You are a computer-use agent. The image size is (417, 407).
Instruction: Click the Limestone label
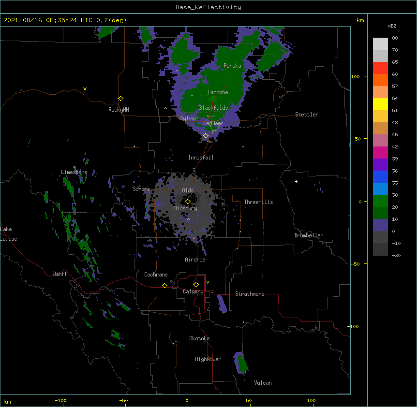point(74,172)
